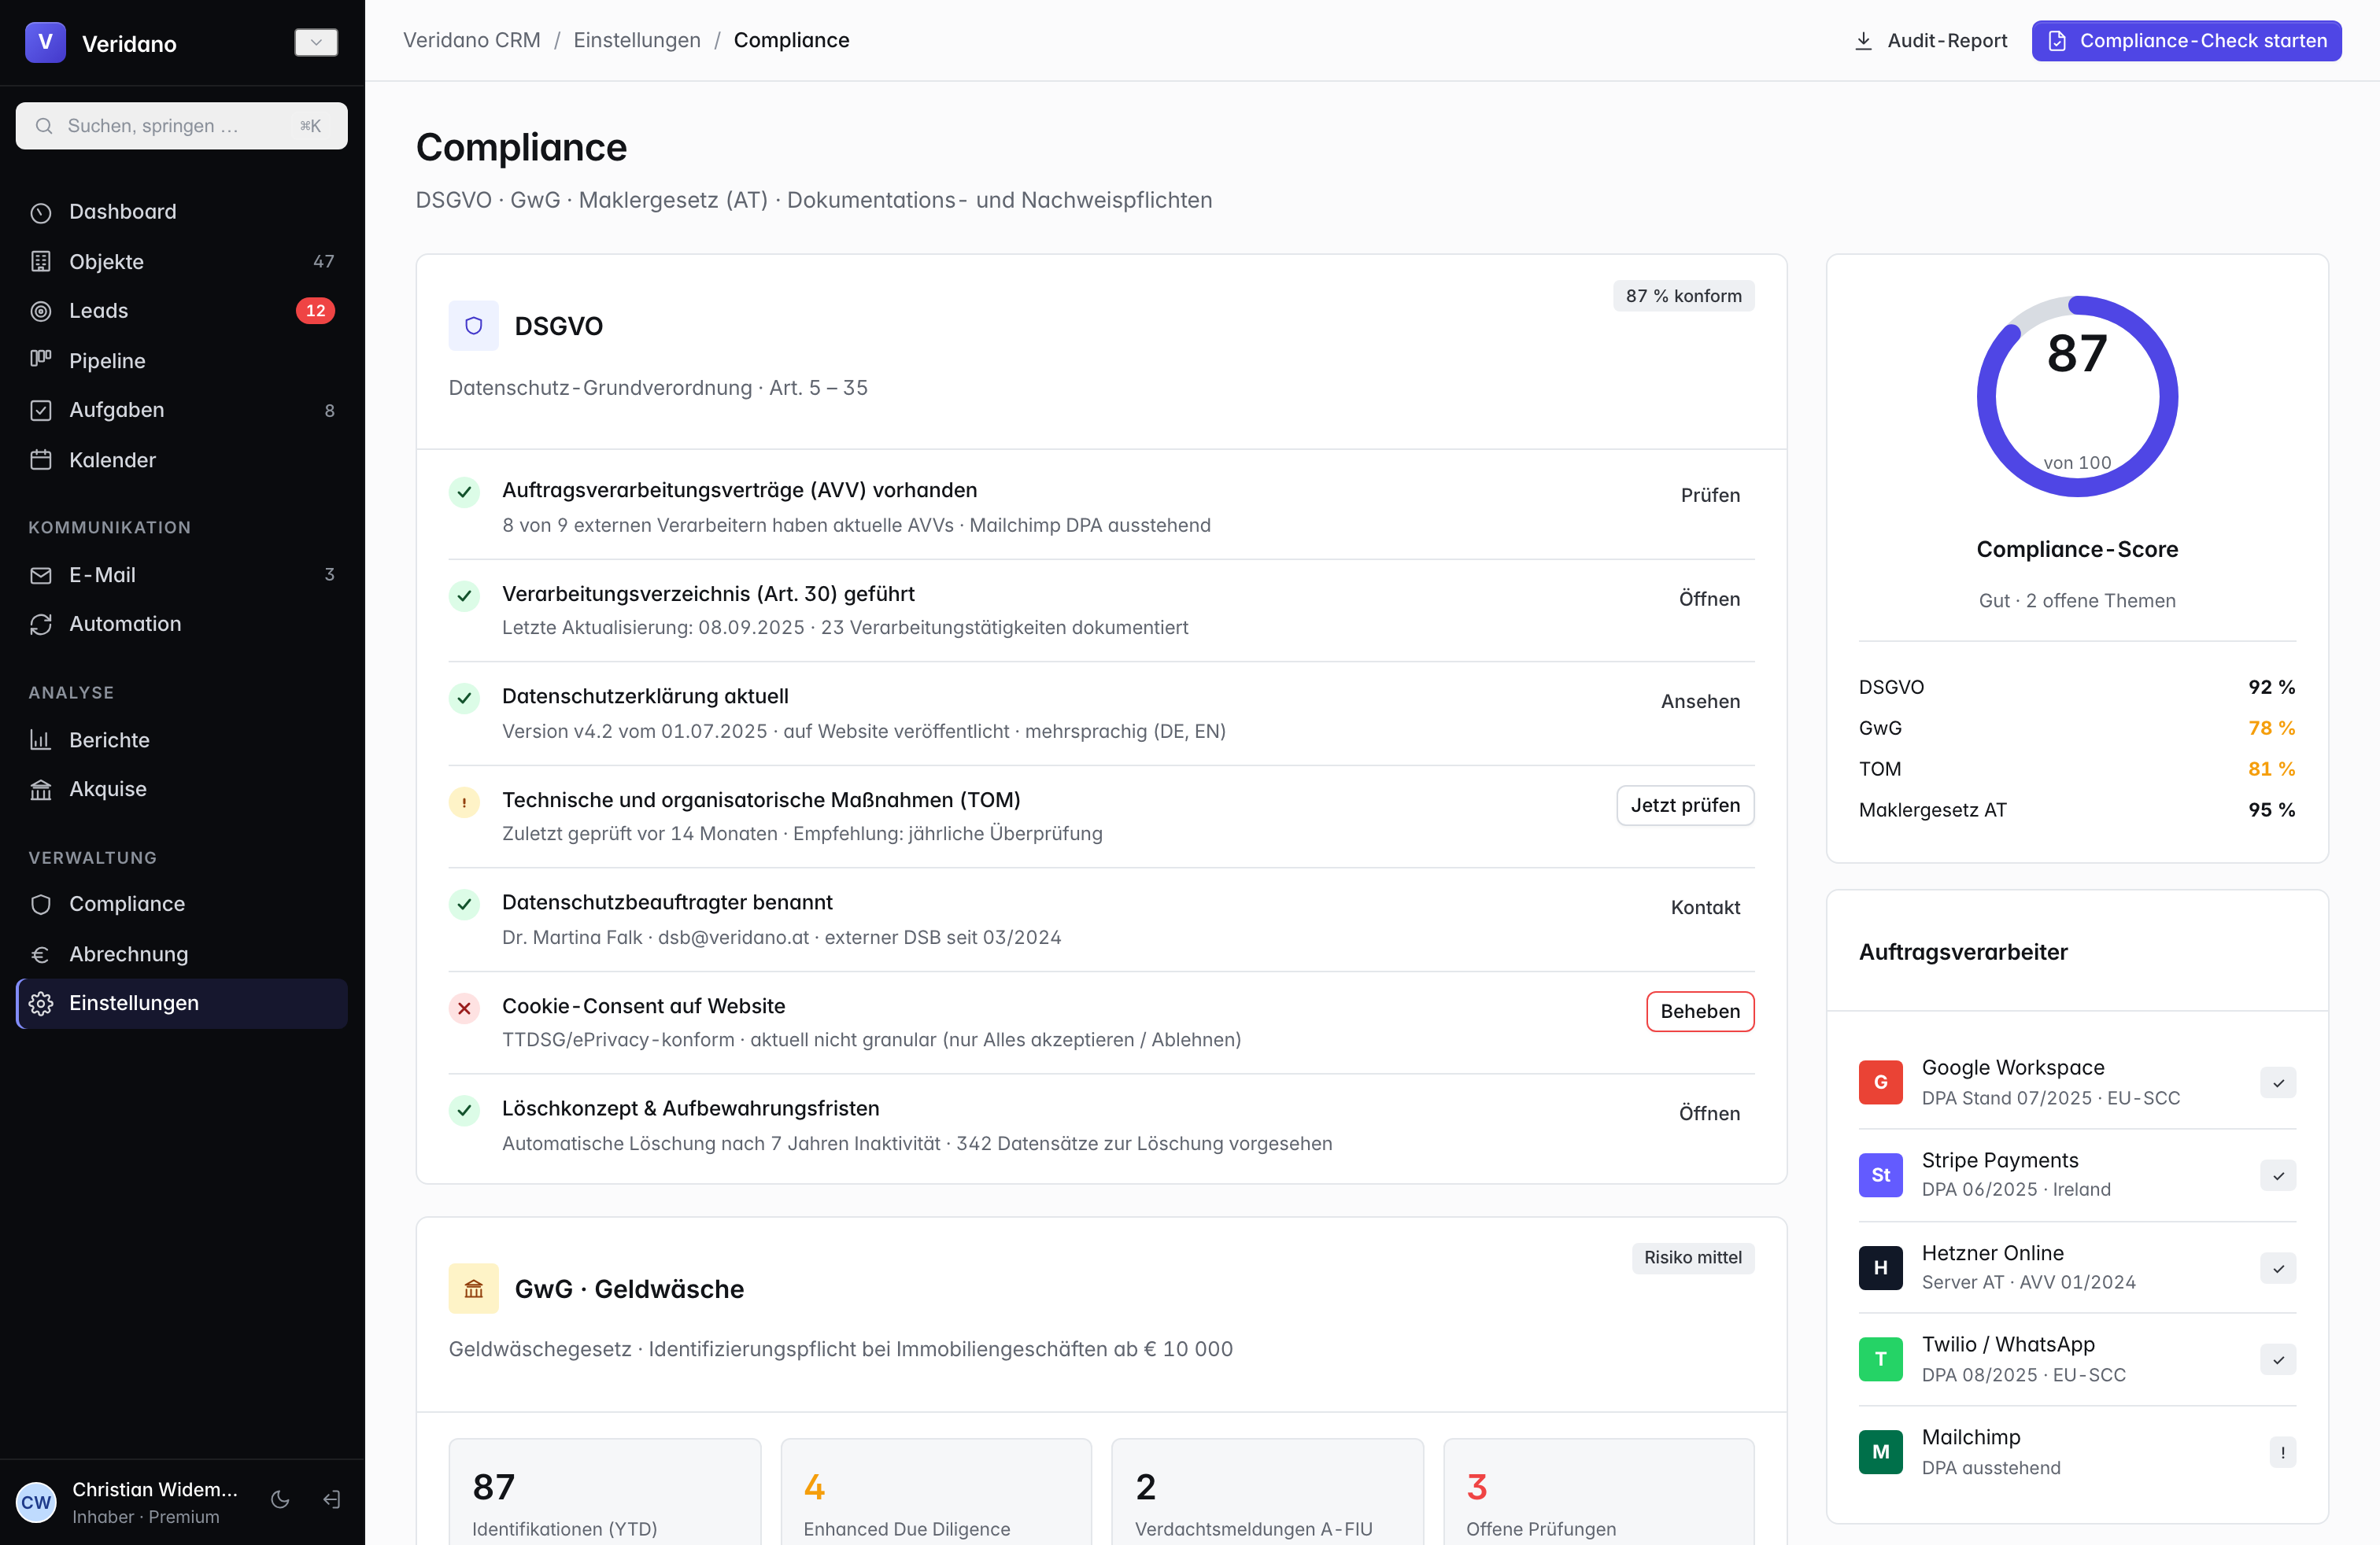This screenshot has height=1545, width=2380.
Task: Click the CW user avatar
Action: (x=36, y=1502)
